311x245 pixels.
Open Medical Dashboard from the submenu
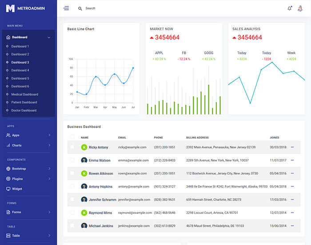pyautogui.click(x=25, y=94)
